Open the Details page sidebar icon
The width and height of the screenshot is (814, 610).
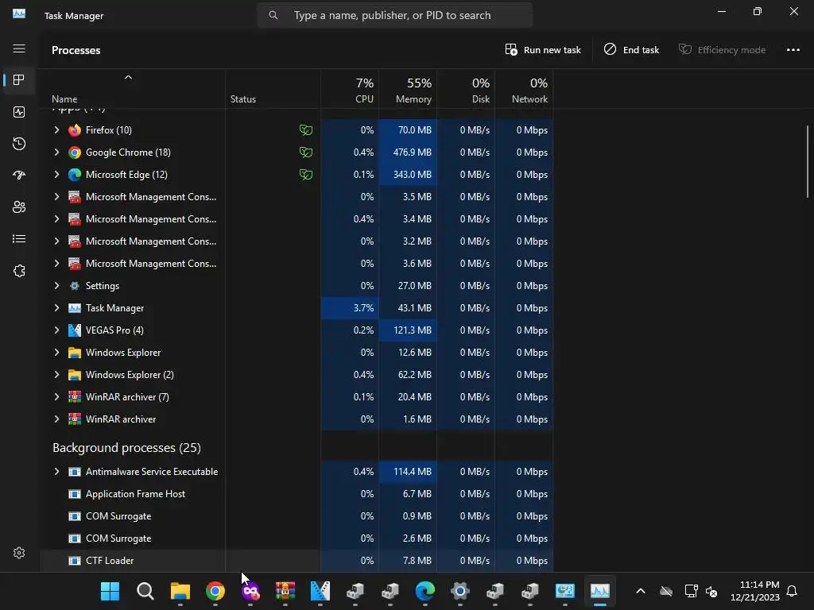pos(19,238)
